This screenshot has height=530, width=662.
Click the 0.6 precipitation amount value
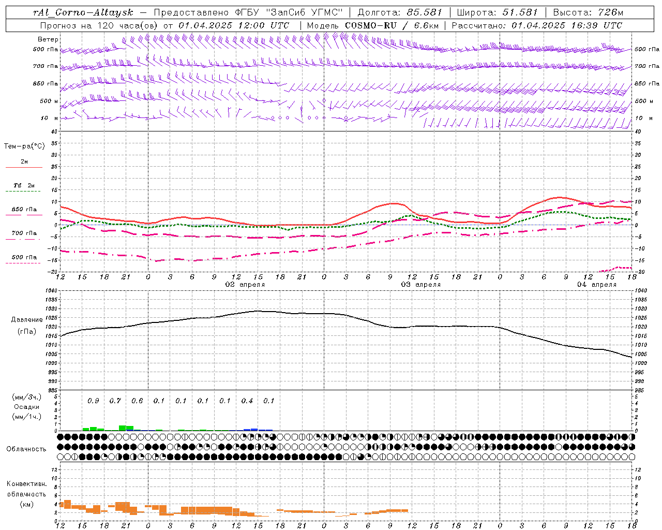[x=137, y=401]
